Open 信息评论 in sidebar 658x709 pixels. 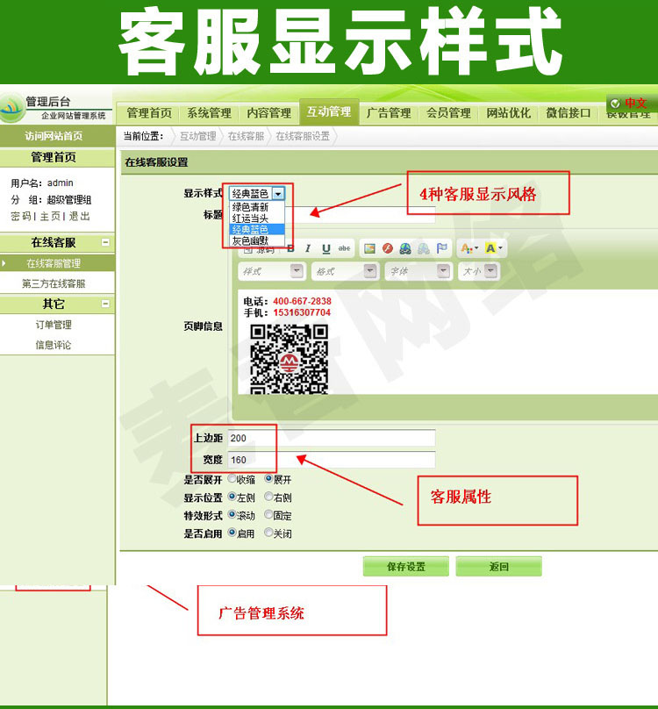click(x=54, y=345)
